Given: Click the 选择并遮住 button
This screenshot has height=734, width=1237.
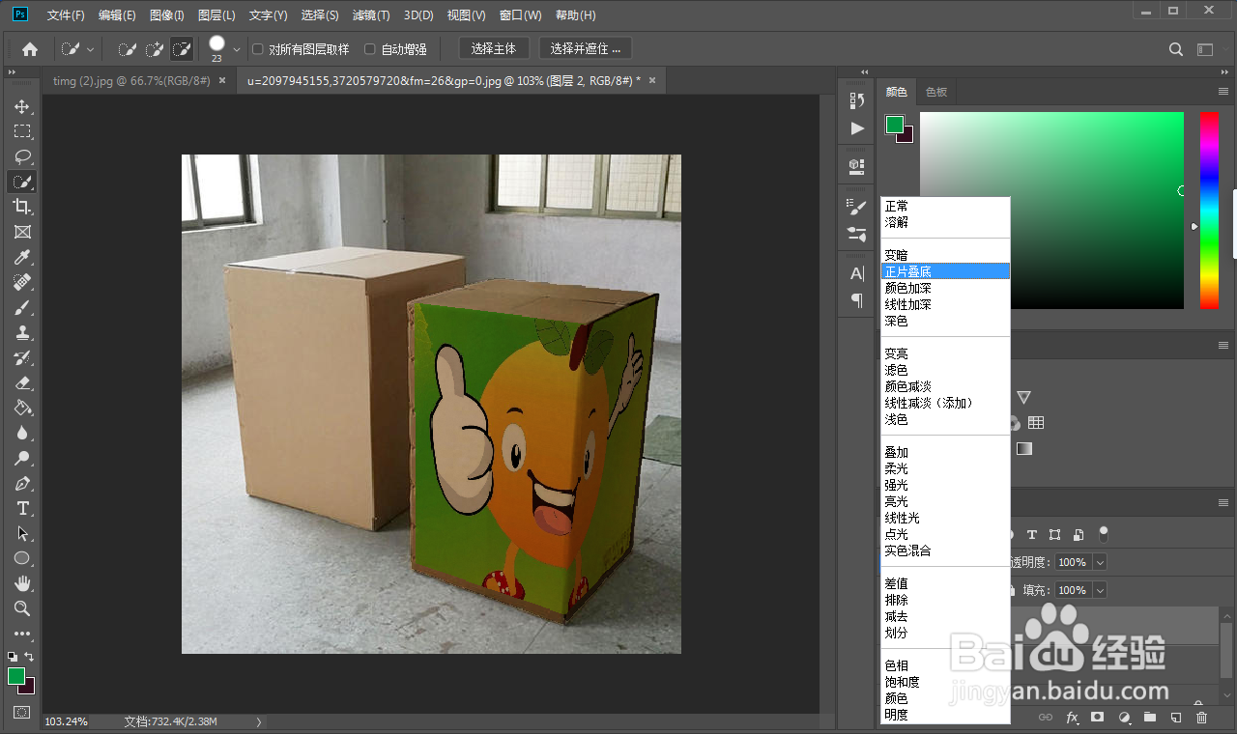Looking at the screenshot, I should coord(586,48).
